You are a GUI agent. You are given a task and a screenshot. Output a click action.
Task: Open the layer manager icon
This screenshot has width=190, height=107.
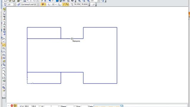(19, 4)
